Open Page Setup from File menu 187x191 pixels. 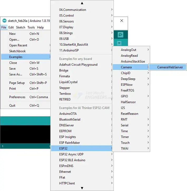[26, 83]
